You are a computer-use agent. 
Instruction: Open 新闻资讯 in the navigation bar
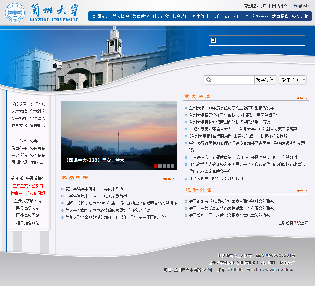click(101, 16)
